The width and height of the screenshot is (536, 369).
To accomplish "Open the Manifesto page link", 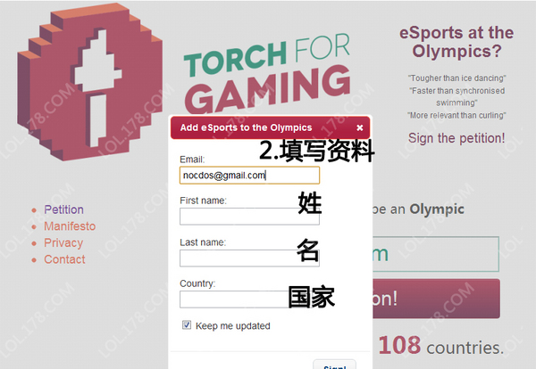I will [70, 226].
